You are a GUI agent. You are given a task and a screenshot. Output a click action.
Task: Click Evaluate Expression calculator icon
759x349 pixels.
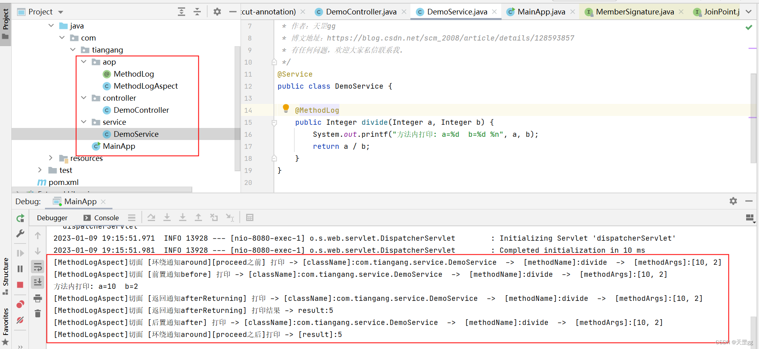[250, 218]
